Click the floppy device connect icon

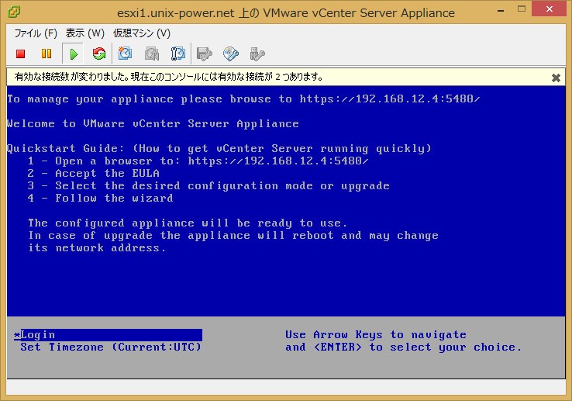(205, 54)
